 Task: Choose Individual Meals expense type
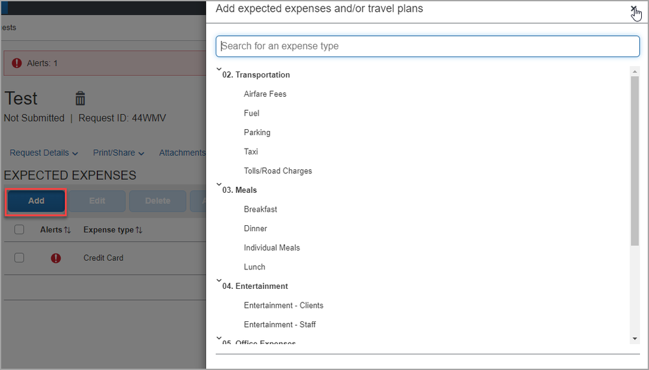pos(272,247)
